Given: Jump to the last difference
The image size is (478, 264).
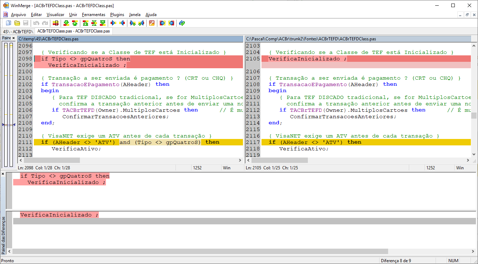Looking at the screenshot, I should pyautogui.click(x=103, y=23).
